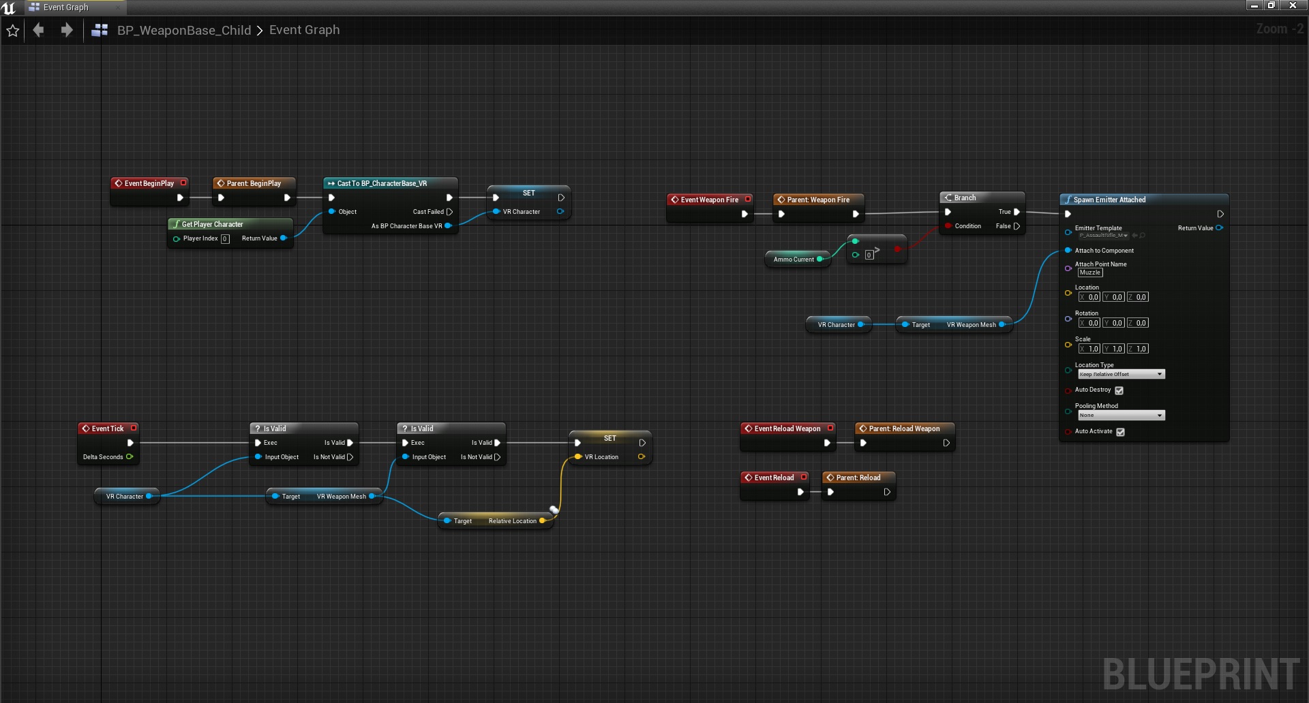
Task: Click the Unreal Engine logo icon
Action: [x=9, y=7]
